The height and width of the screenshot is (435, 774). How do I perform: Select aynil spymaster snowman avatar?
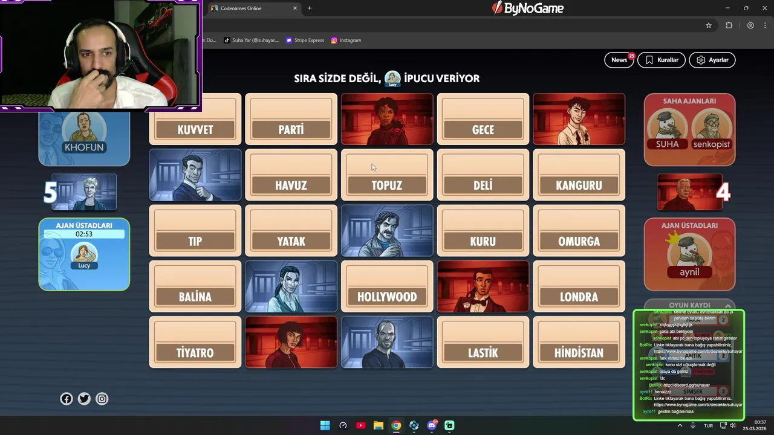tap(689, 253)
